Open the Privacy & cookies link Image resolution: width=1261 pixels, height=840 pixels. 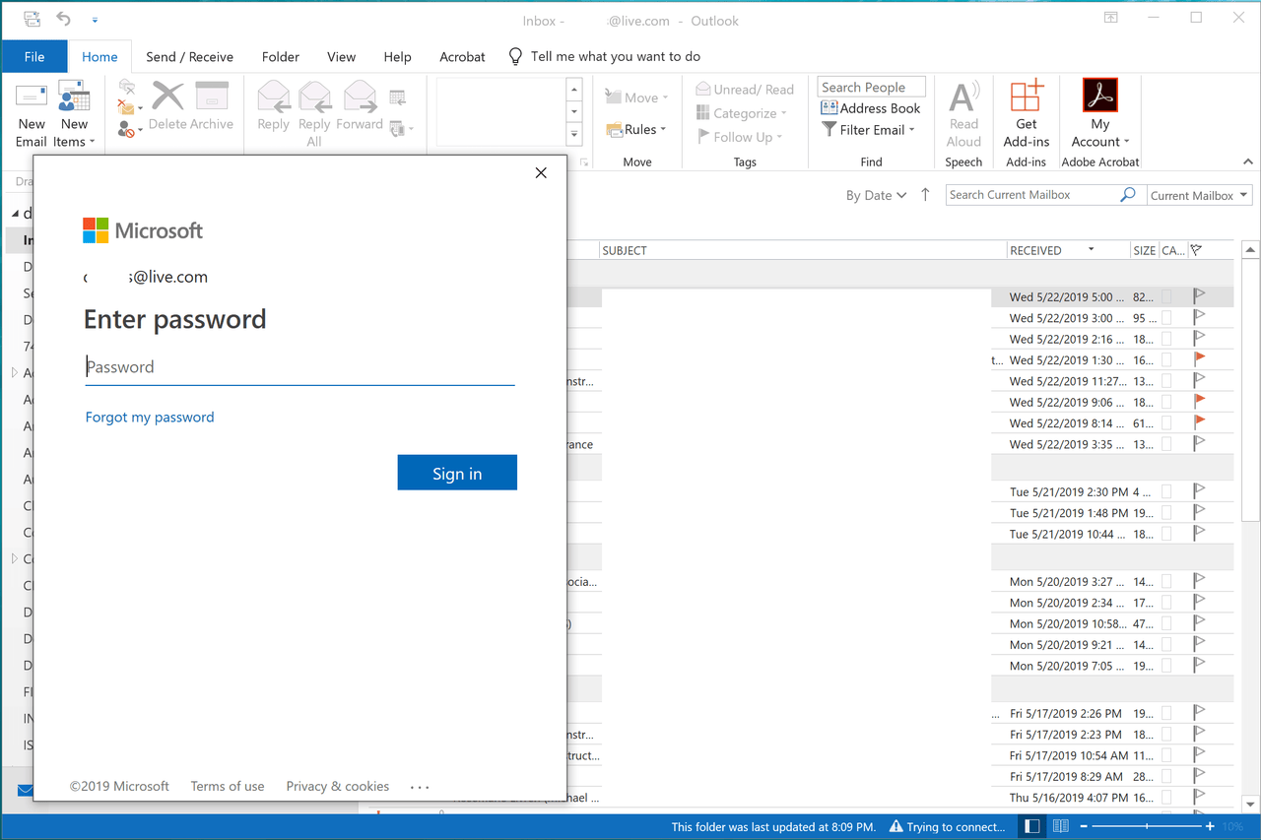(338, 786)
